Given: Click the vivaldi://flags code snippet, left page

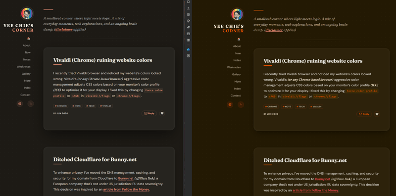Looking at the screenshot, I should [x=98, y=96].
